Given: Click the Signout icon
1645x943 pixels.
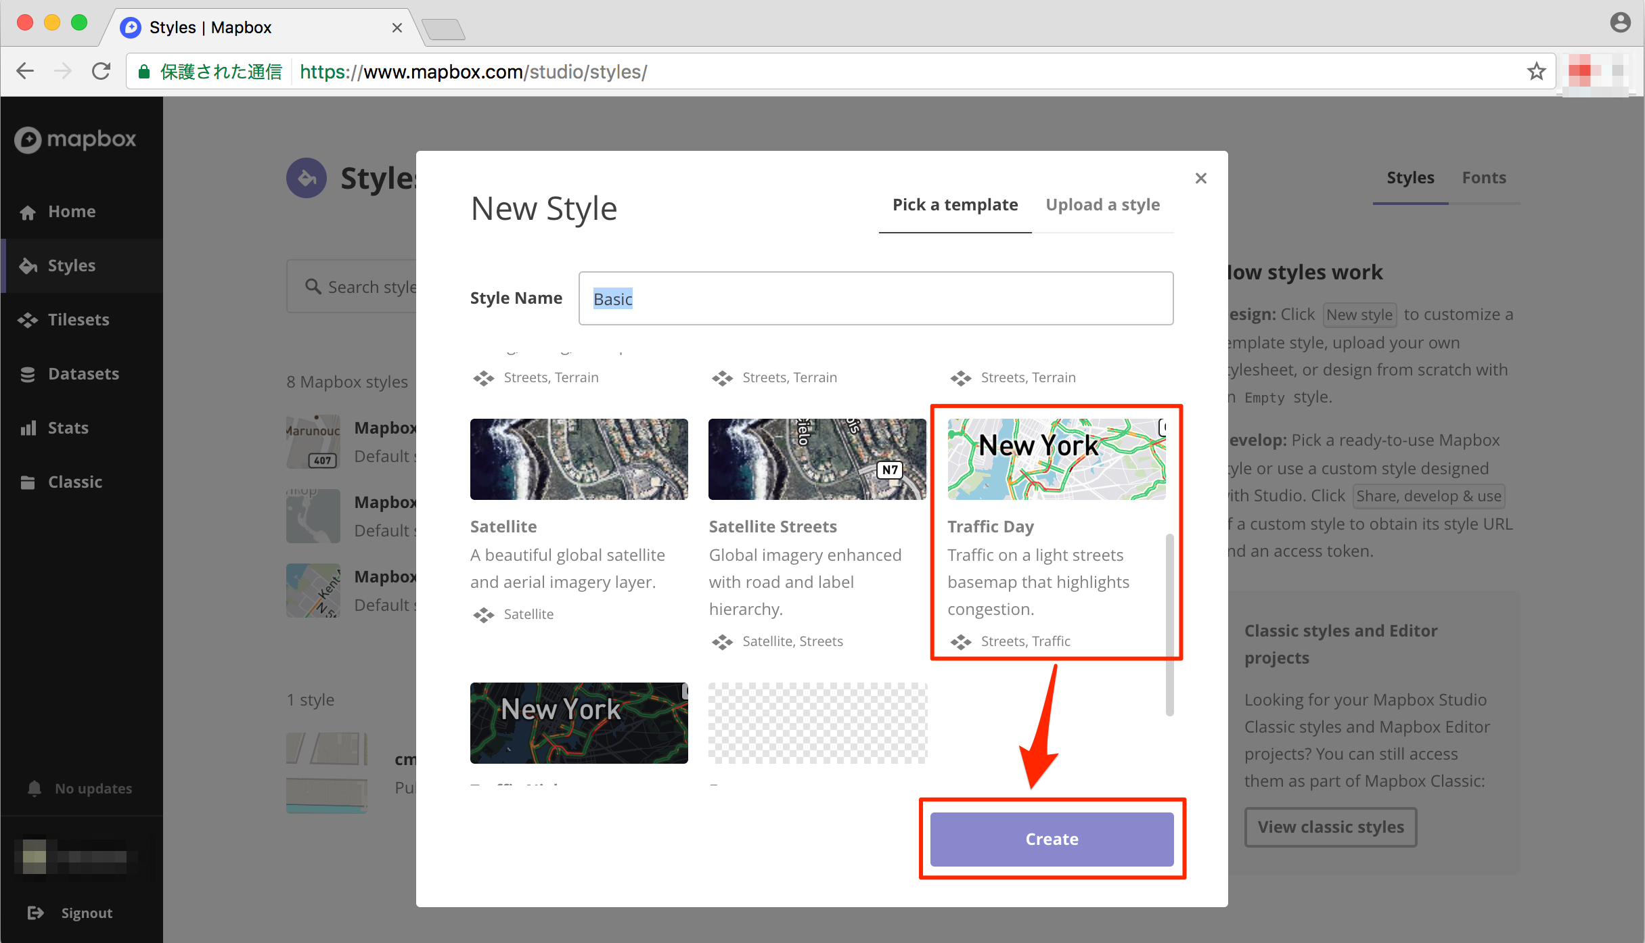Looking at the screenshot, I should pyautogui.click(x=35, y=913).
